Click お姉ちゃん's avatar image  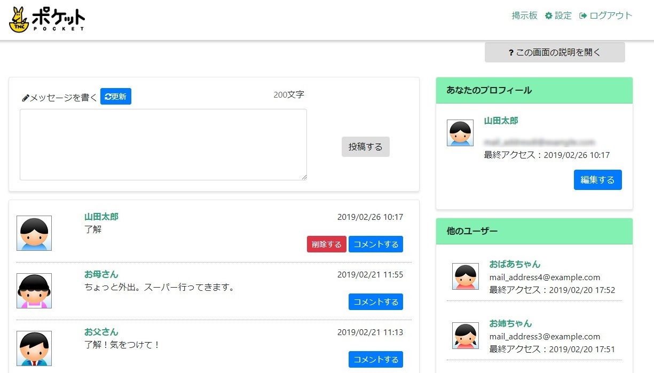[x=464, y=336]
